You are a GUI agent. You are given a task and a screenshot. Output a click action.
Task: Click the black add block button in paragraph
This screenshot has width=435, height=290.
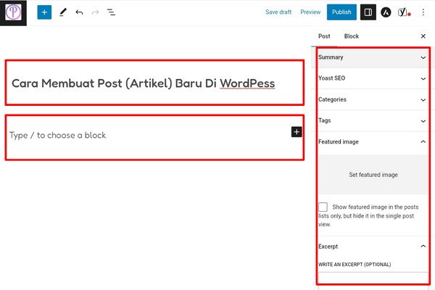[297, 132]
